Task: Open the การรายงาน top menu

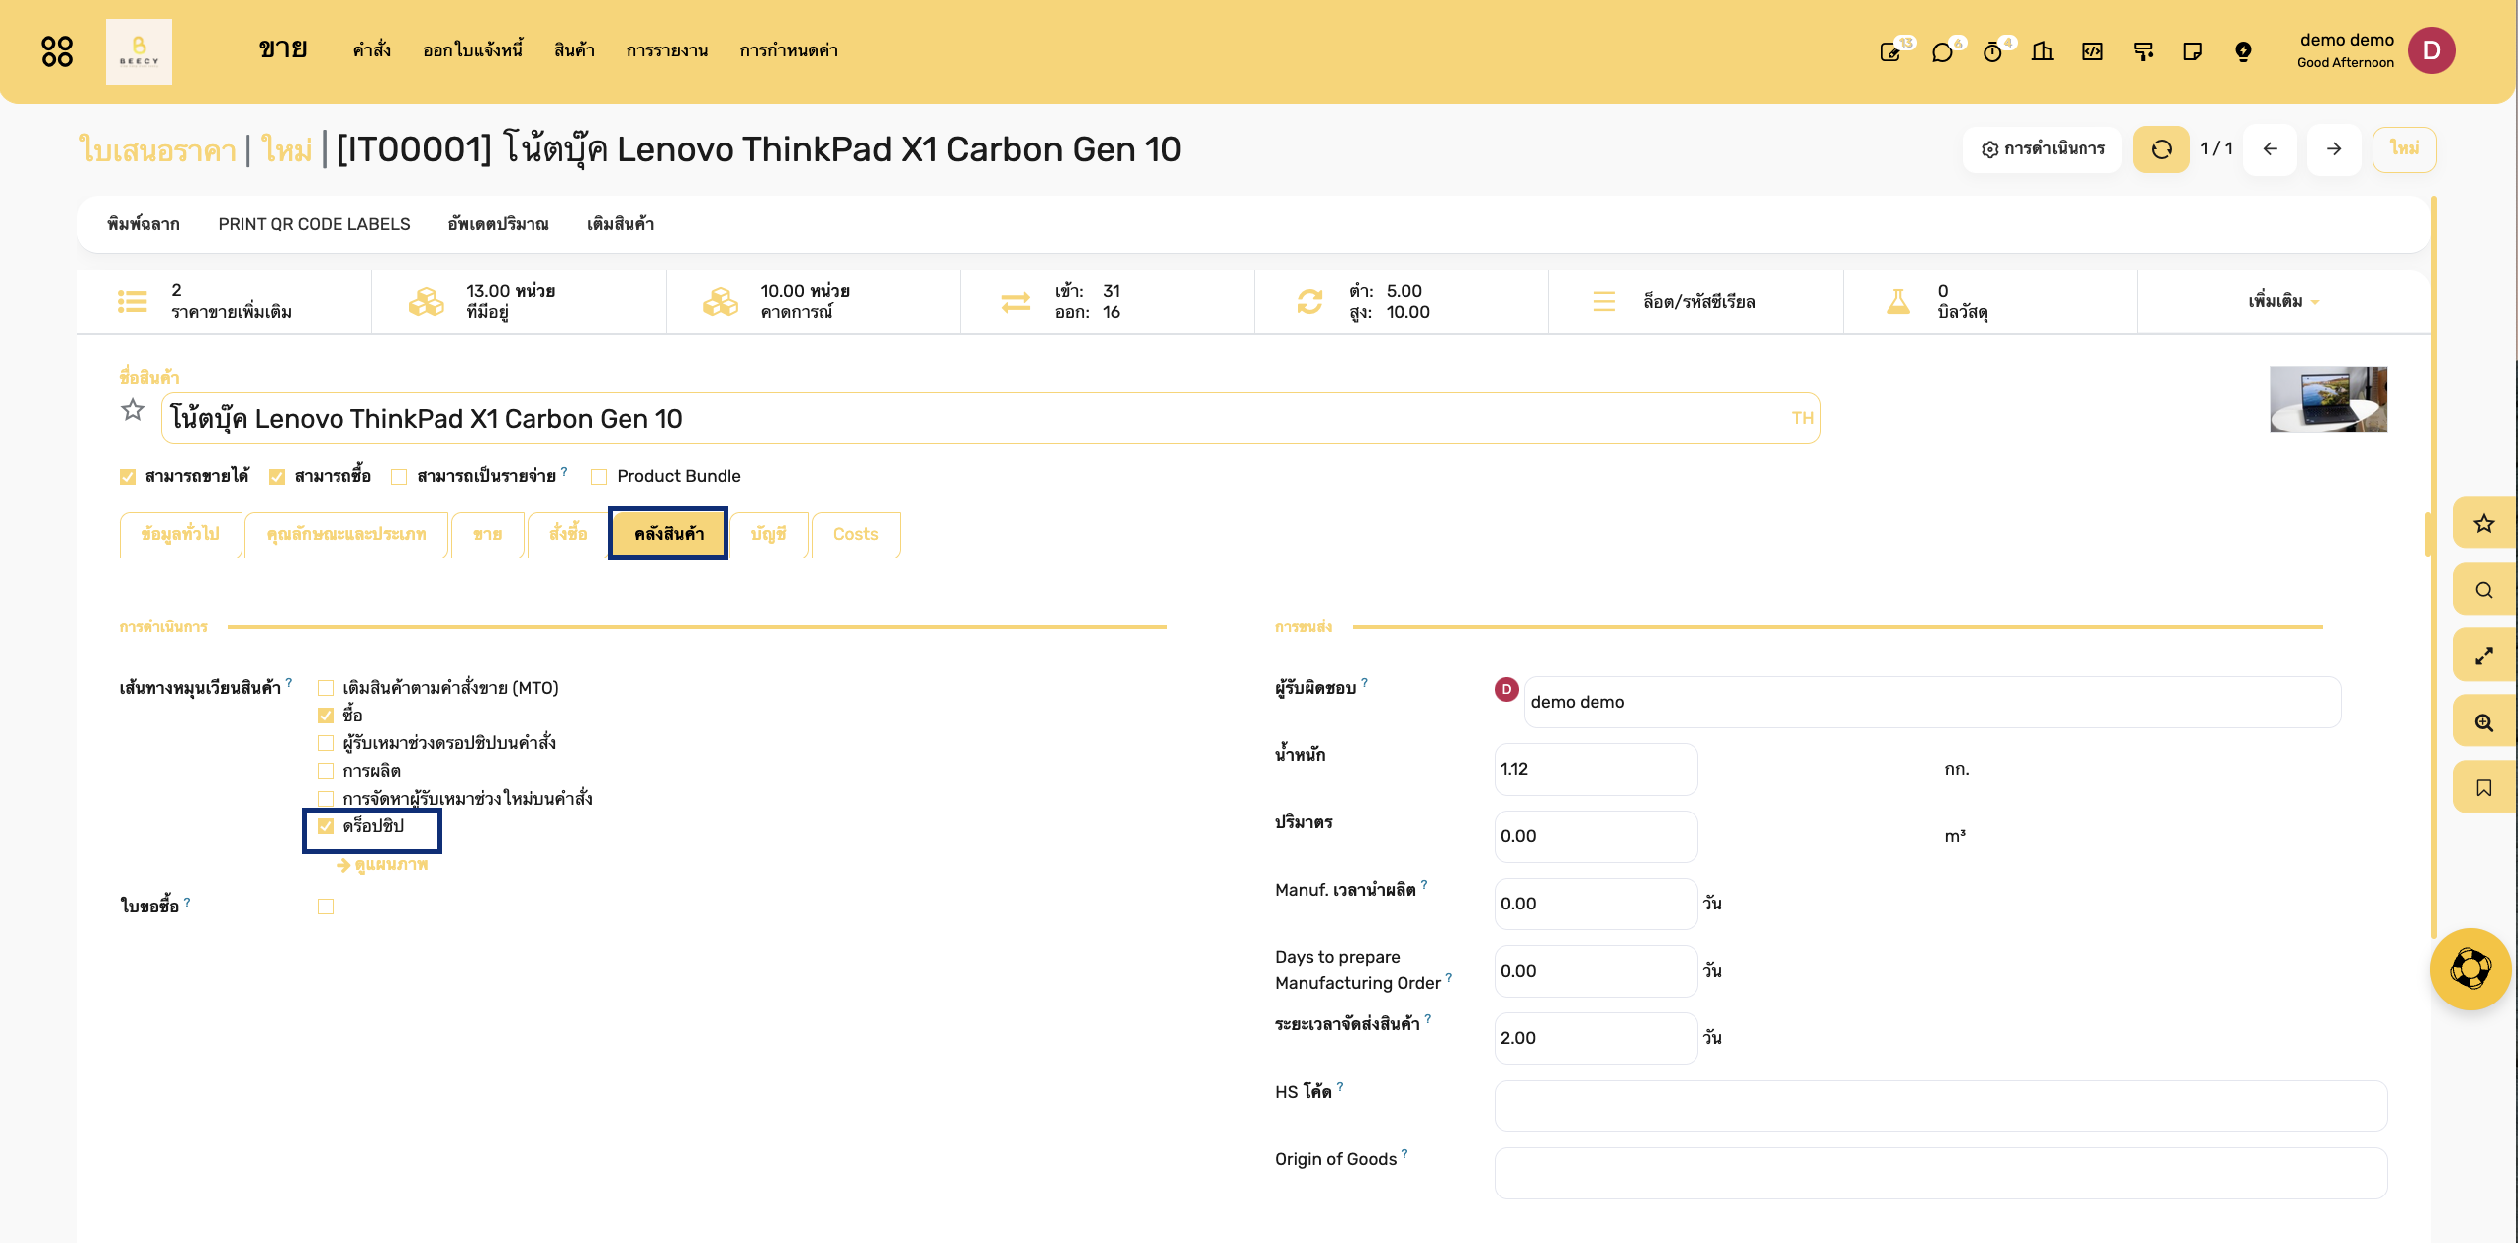Action: point(666,50)
